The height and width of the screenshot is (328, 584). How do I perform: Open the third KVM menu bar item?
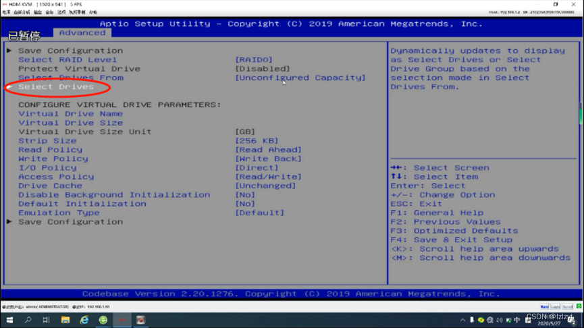(x=38, y=12)
